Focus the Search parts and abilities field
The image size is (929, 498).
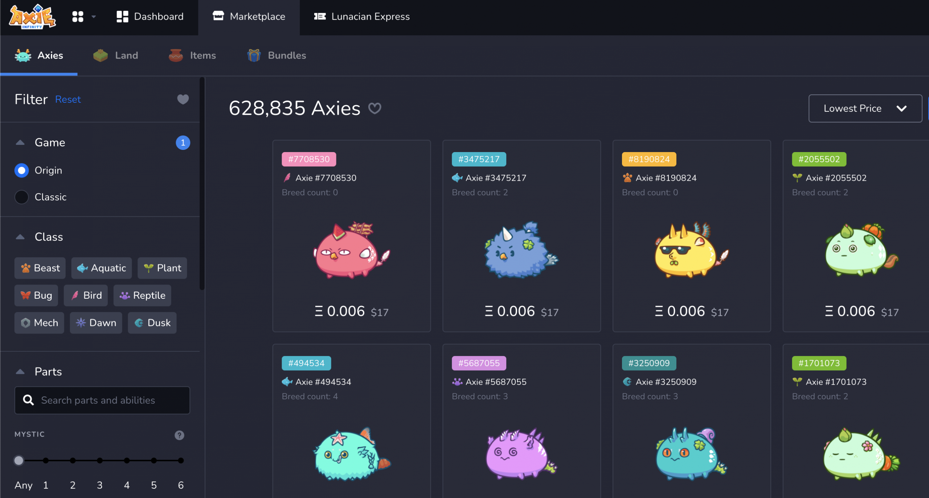point(102,400)
